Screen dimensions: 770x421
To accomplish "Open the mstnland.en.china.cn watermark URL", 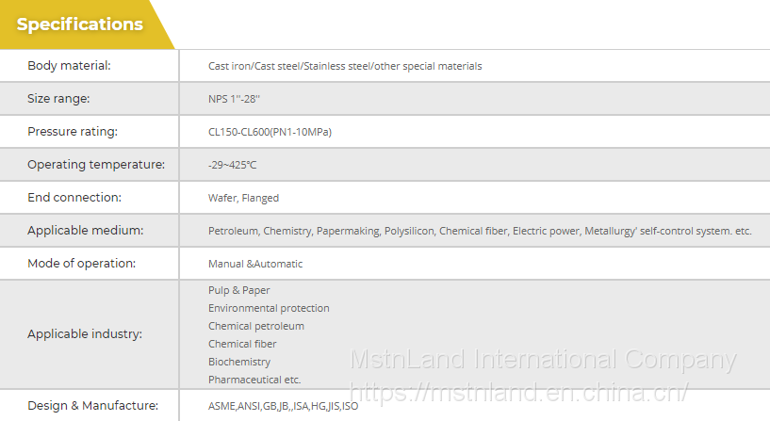I will (x=518, y=390).
